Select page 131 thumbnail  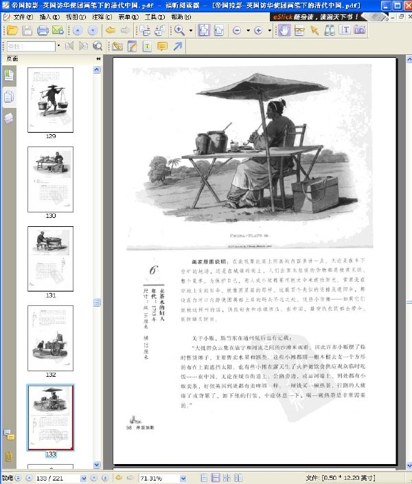51,258
